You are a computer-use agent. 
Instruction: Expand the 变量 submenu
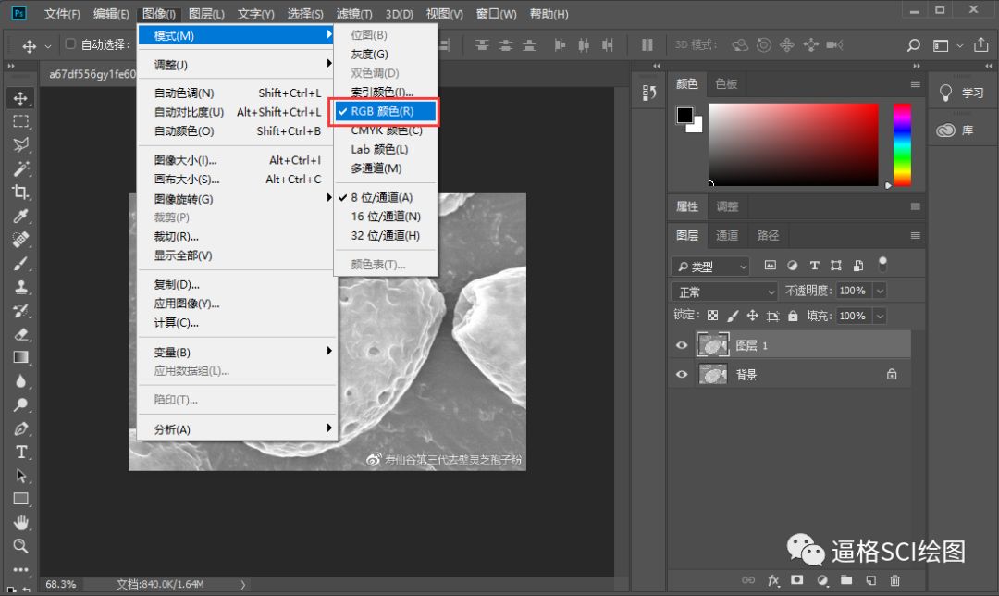point(237,352)
